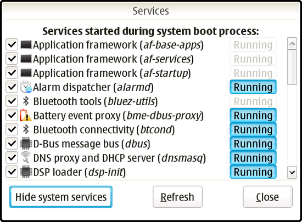The image size is (302, 222).
Task: Click disabled Running button for af-startup
Action: pos(253,73)
